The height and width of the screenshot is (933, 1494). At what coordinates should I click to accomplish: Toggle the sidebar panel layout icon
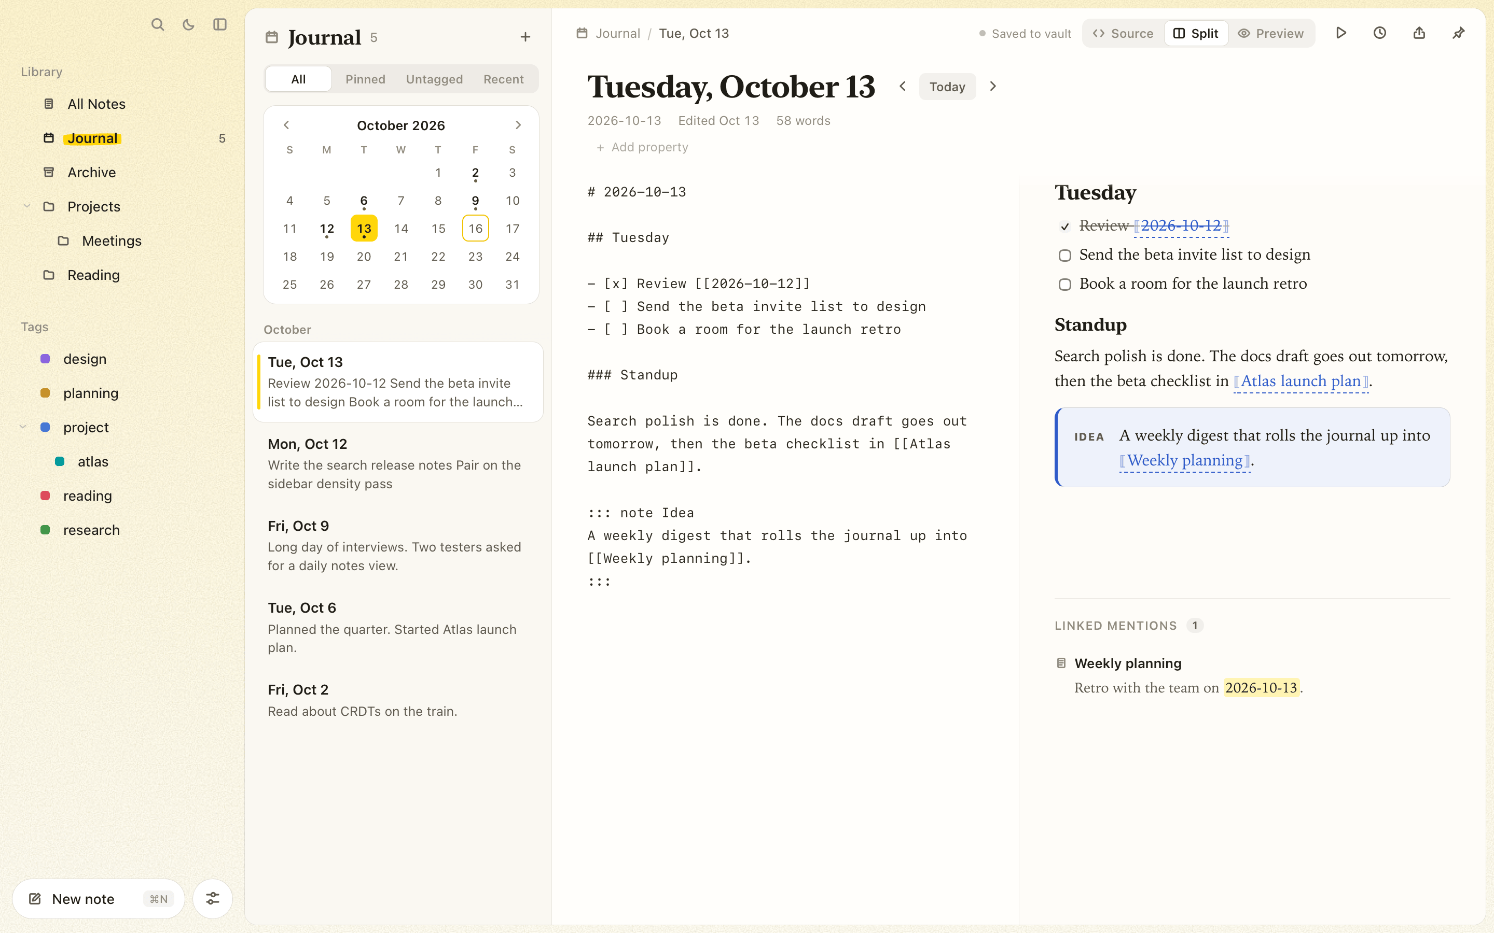tap(220, 25)
